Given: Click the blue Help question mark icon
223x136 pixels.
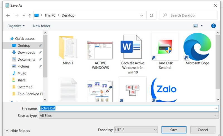Looking at the screenshot, I should tap(214, 26).
